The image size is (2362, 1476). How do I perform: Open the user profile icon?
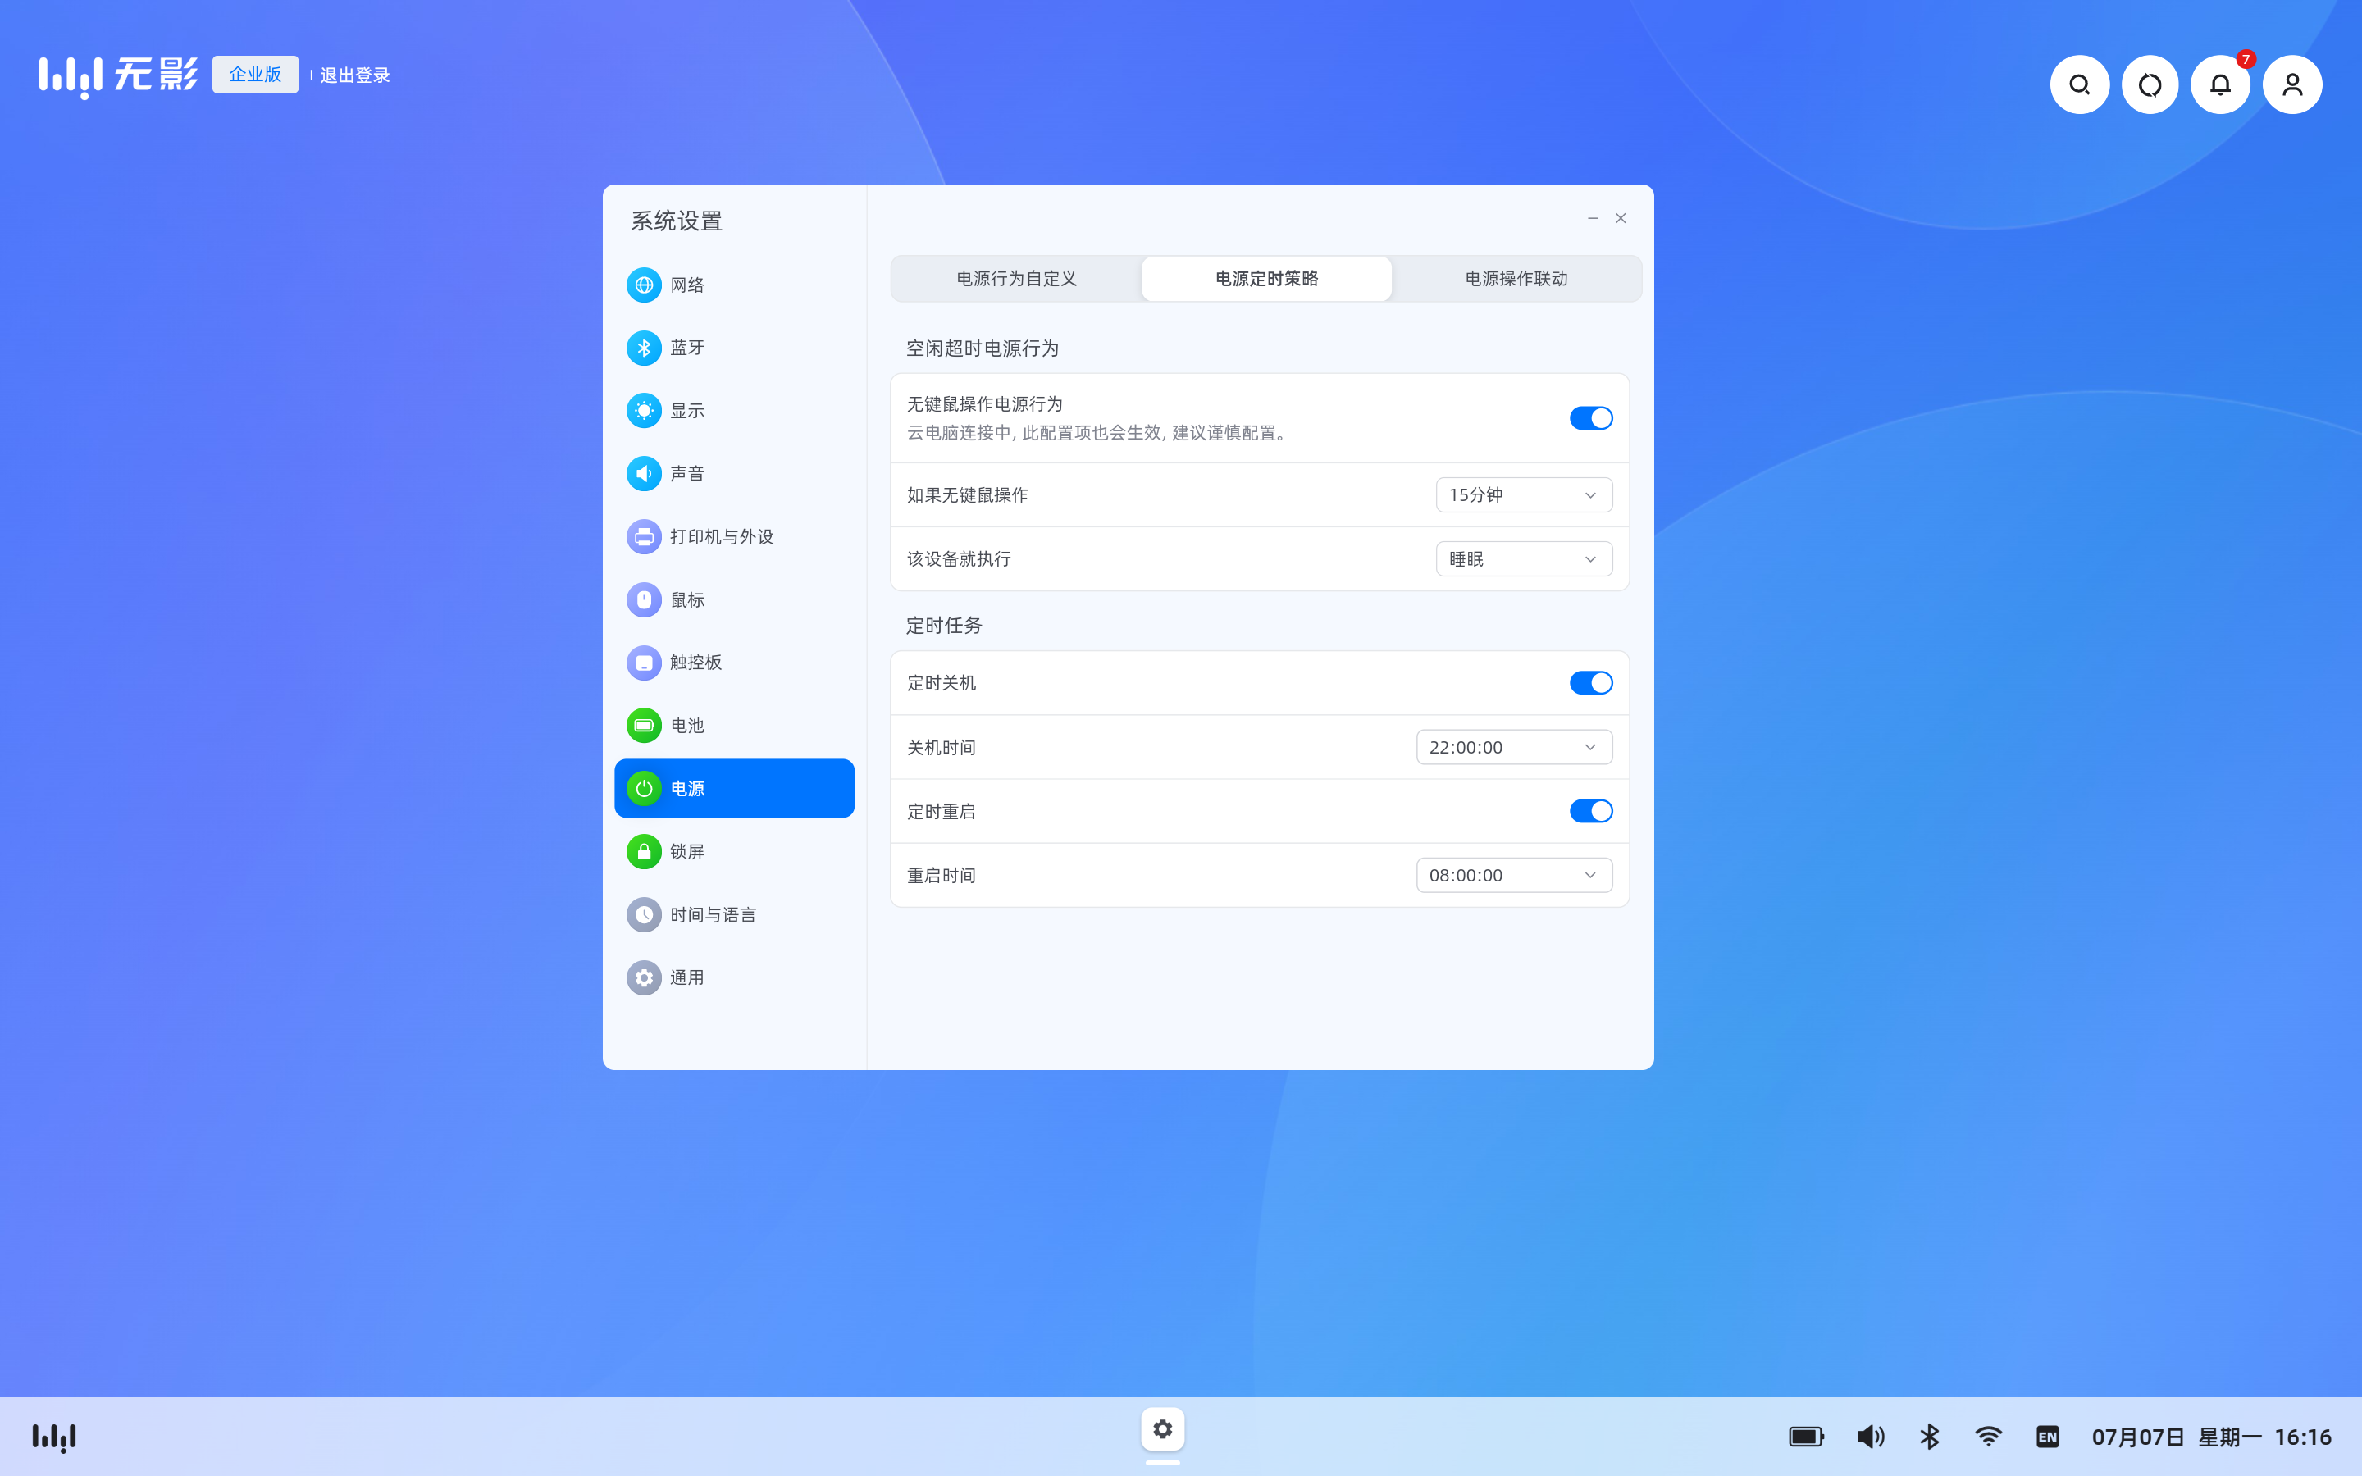tap(2291, 85)
